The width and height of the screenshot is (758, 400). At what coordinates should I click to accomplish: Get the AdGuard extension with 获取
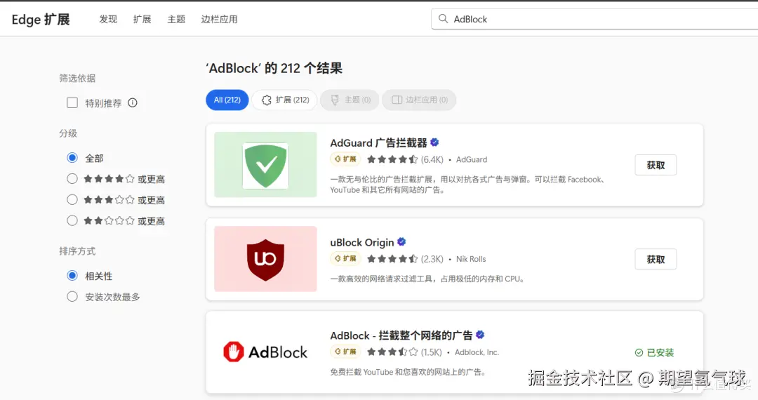(x=656, y=165)
